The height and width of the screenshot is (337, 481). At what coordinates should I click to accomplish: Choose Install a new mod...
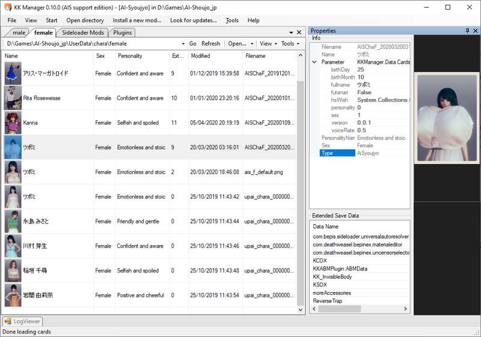(x=137, y=20)
